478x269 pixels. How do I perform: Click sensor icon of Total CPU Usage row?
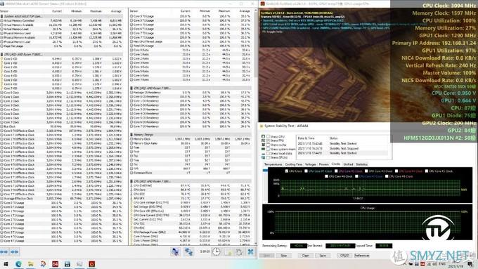pos(131,46)
